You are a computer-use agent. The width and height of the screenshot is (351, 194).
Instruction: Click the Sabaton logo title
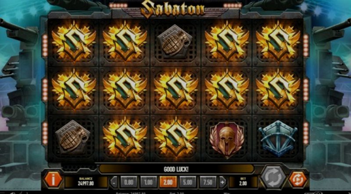(x=173, y=9)
